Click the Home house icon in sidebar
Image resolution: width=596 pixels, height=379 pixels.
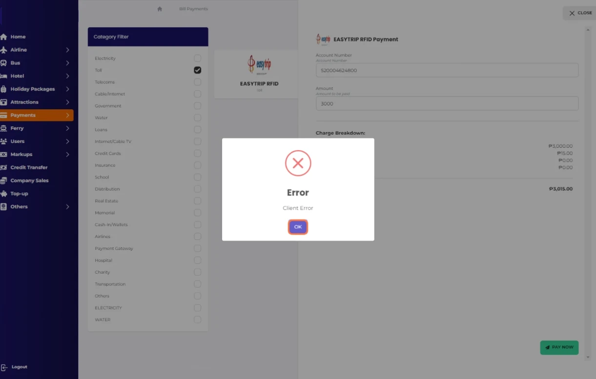4,37
